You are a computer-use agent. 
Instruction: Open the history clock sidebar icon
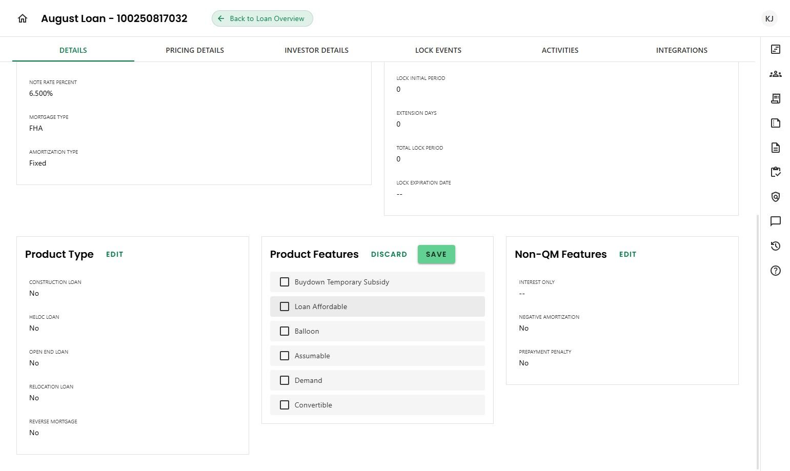[775, 246]
